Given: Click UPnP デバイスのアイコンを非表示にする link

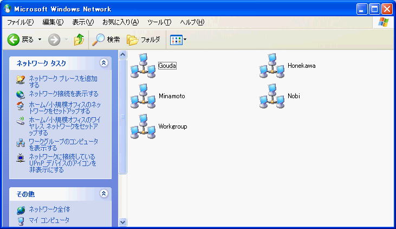Looking at the screenshot, I should (62, 163).
